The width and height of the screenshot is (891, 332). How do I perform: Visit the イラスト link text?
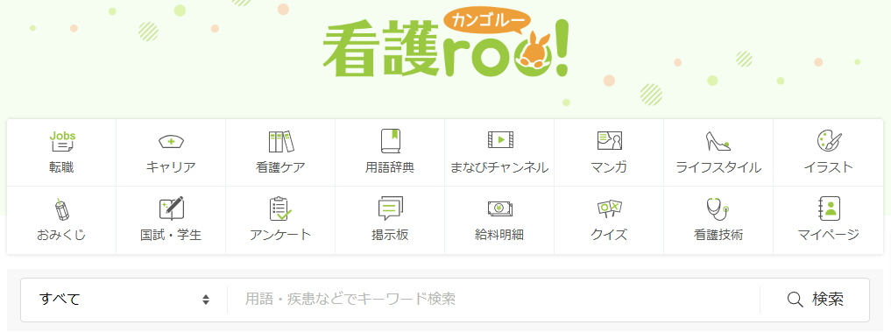[829, 167]
